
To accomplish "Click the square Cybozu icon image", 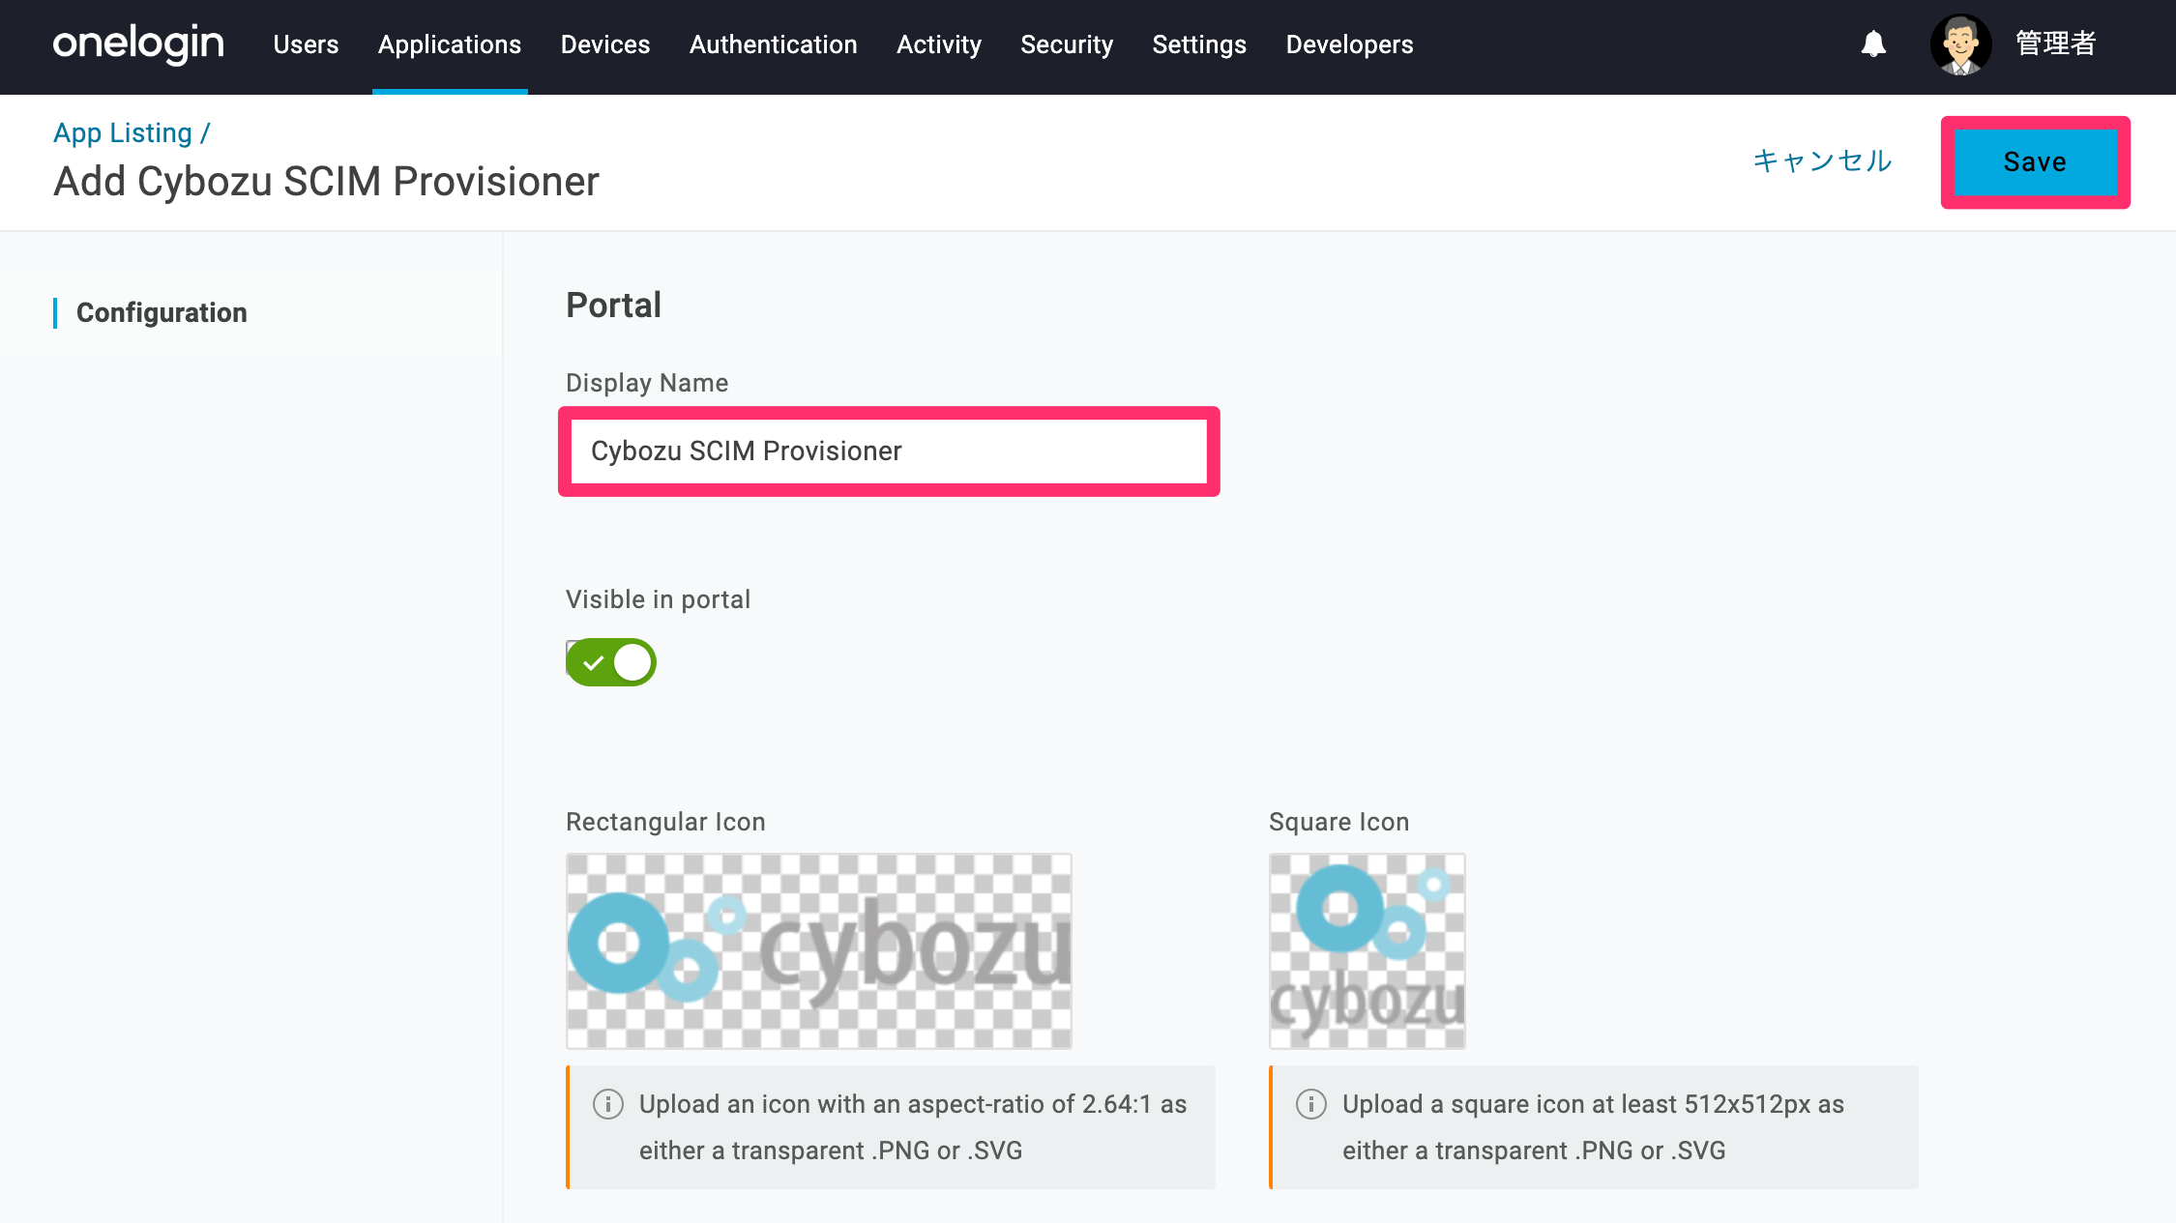I will pyautogui.click(x=1367, y=951).
